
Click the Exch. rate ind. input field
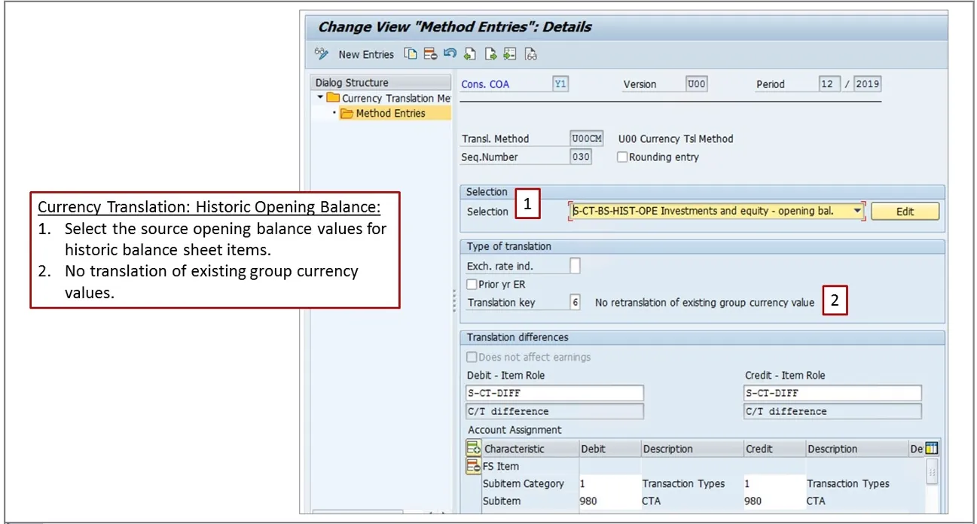coord(576,266)
